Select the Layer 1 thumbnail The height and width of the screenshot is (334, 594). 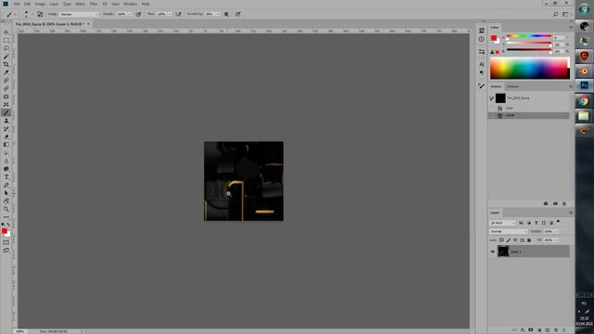coord(503,251)
